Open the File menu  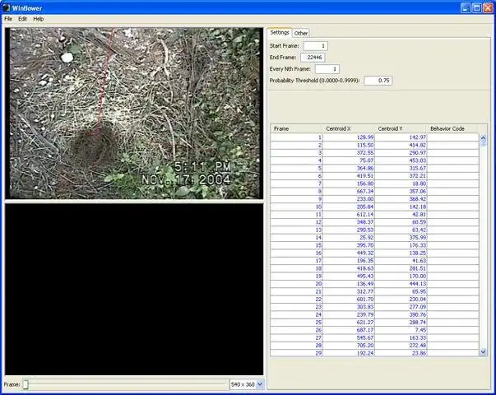[8, 19]
